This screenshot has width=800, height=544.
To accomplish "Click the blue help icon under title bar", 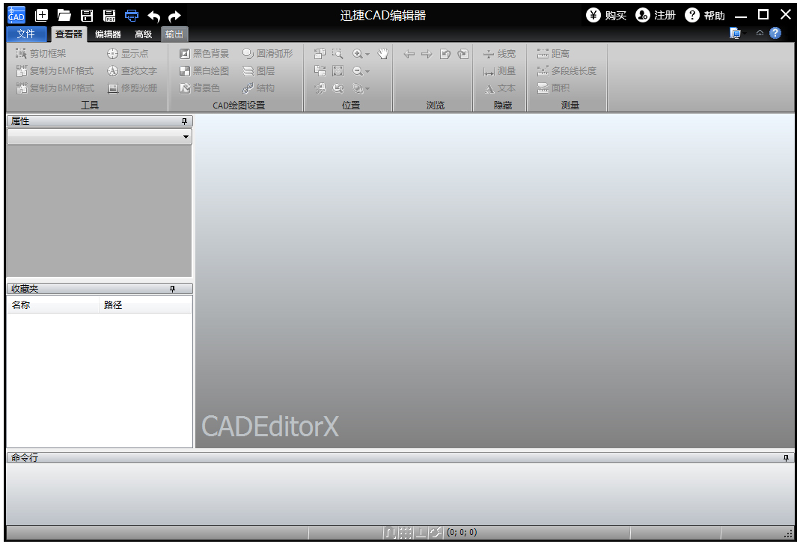I will coord(775,33).
